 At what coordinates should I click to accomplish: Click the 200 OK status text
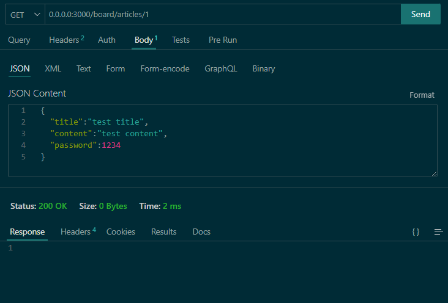[x=53, y=206]
